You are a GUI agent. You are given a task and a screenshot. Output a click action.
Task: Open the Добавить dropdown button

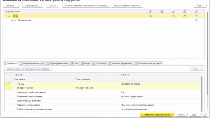point(11,6)
